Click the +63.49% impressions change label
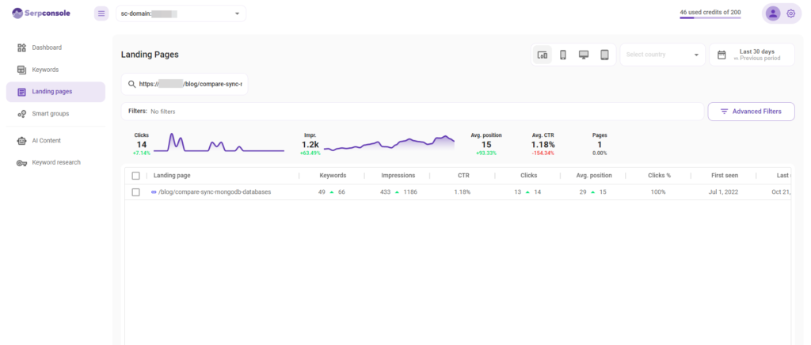Viewport: 811px width, 345px height. [310, 154]
